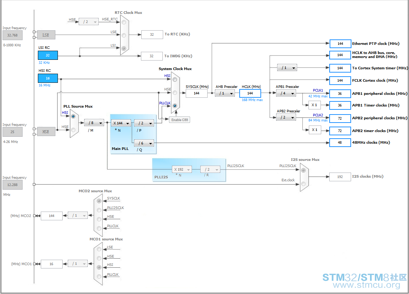This screenshot has width=409, height=294.
Task: Select PLLI2SCLK in MCO2 source Mux
Action: (x=99, y=210)
